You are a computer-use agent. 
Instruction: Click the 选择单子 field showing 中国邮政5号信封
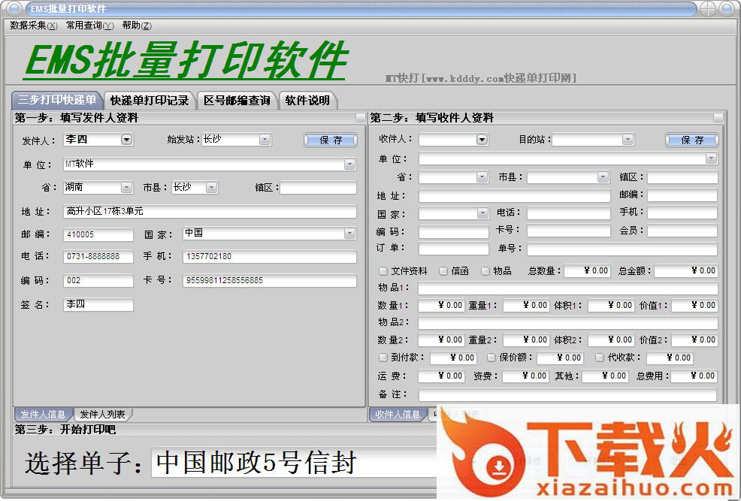[x=294, y=462]
